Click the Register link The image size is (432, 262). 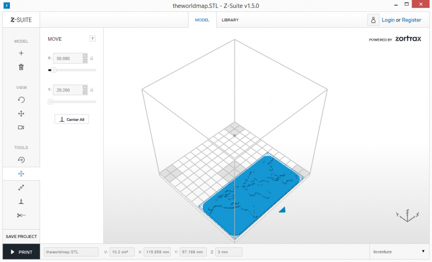click(x=412, y=20)
